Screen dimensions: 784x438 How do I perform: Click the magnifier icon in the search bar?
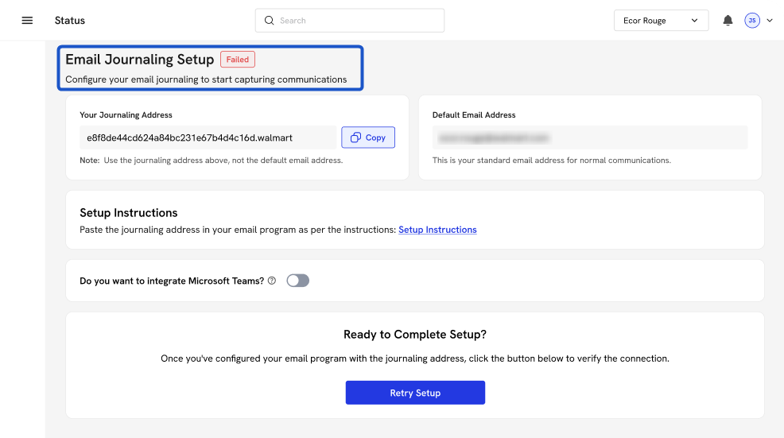[269, 21]
